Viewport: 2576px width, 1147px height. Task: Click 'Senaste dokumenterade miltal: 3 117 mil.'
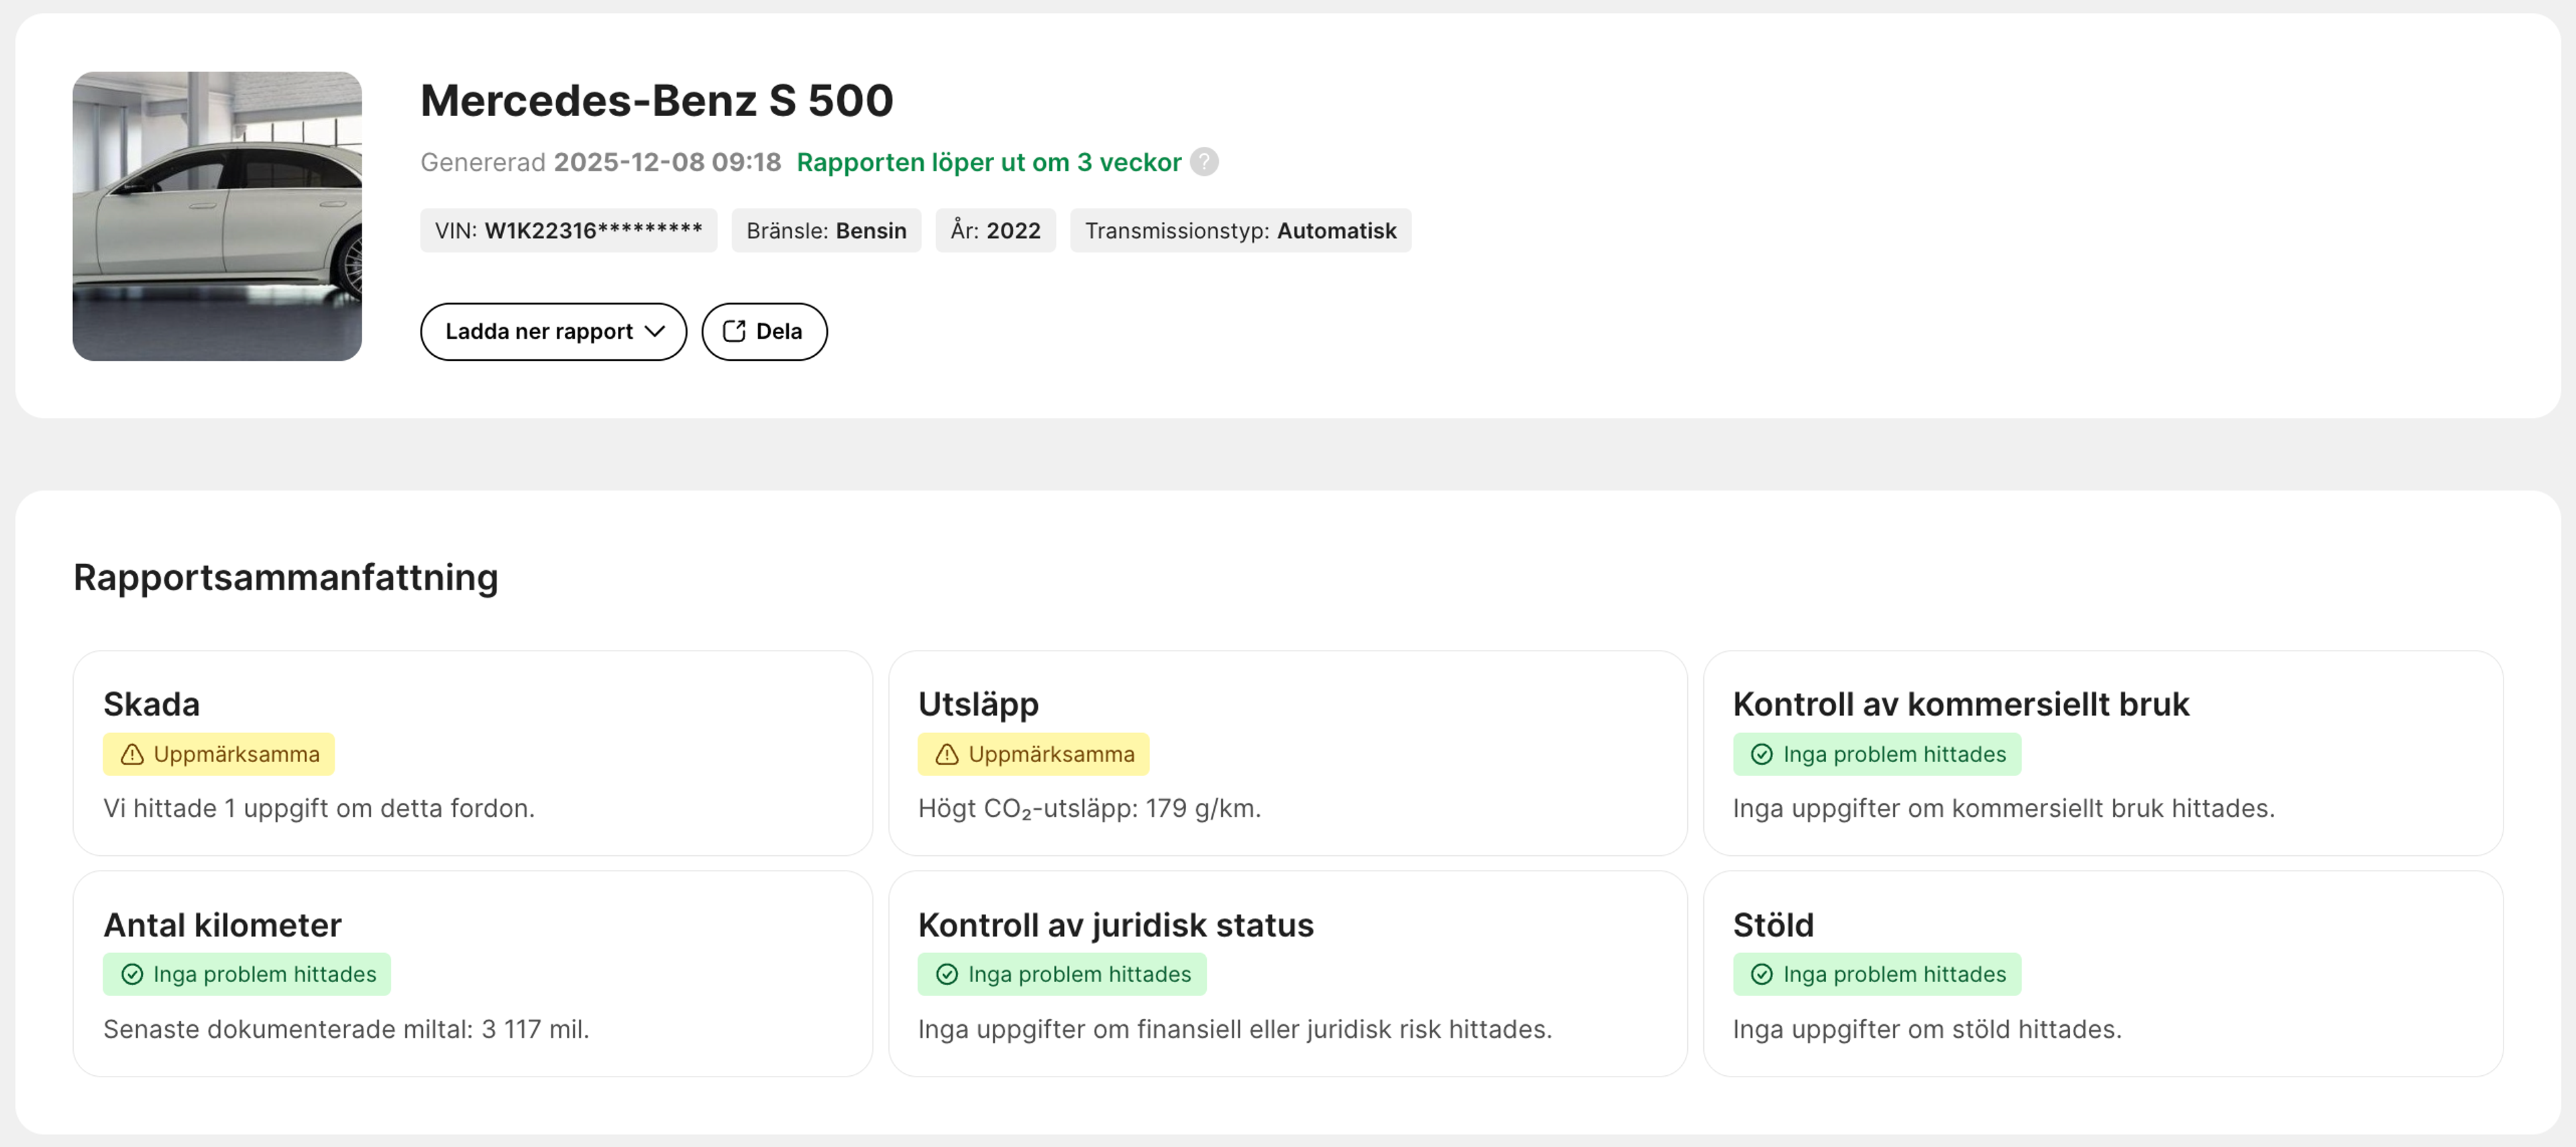pos(346,1029)
